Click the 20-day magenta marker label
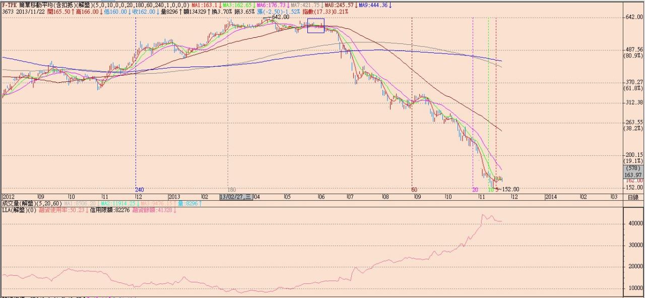 pyautogui.click(x=475, y=190)
